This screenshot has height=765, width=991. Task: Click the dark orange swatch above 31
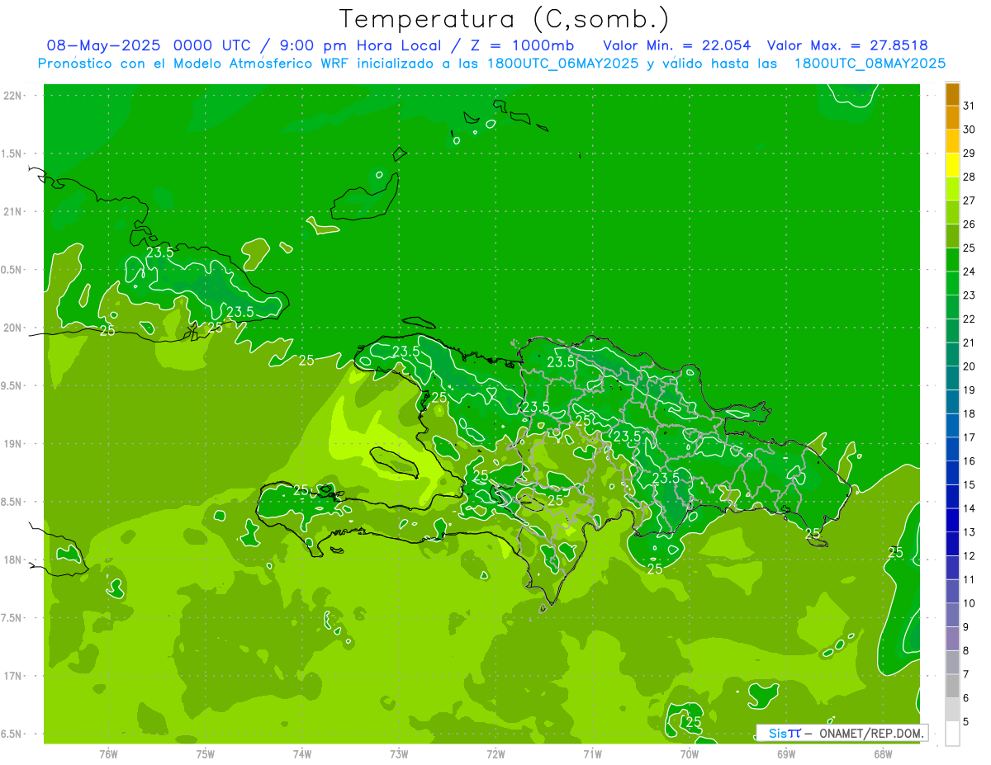click(x=952, y=94)
